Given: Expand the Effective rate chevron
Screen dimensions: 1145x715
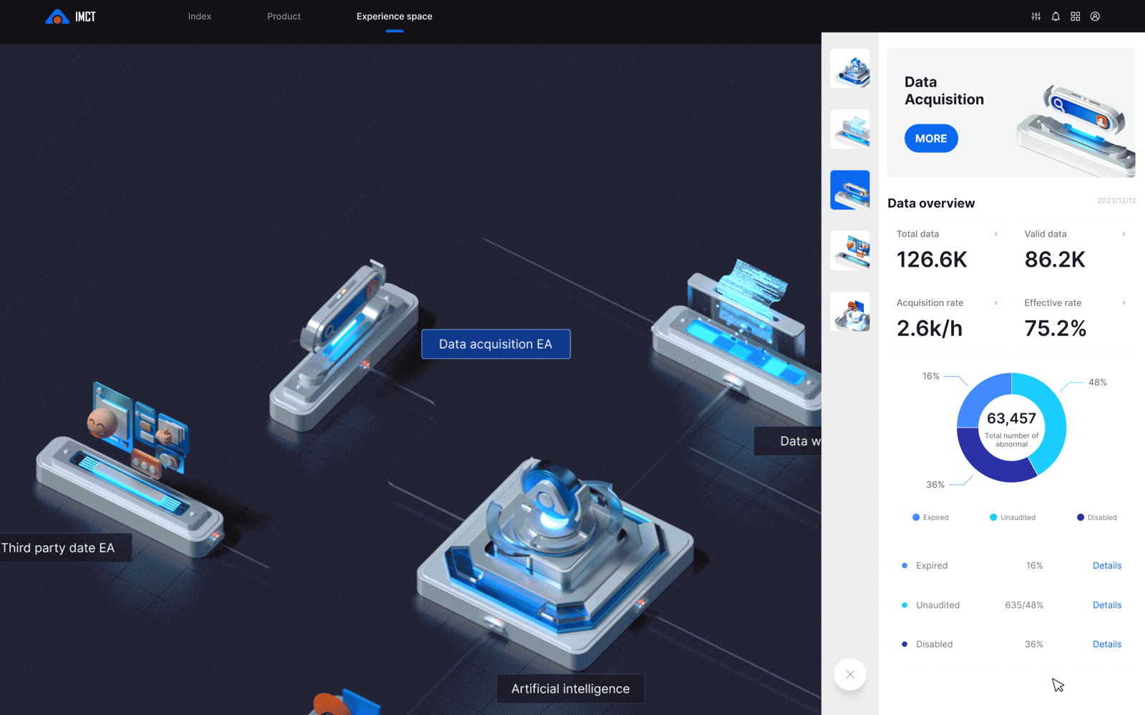Looking at the screenshot, I should coord(1124,303).
